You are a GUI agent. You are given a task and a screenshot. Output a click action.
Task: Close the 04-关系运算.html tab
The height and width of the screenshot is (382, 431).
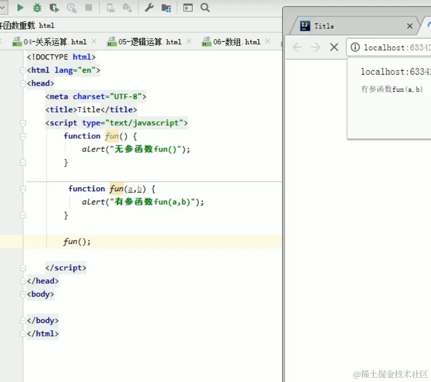(x=94, y=41)
